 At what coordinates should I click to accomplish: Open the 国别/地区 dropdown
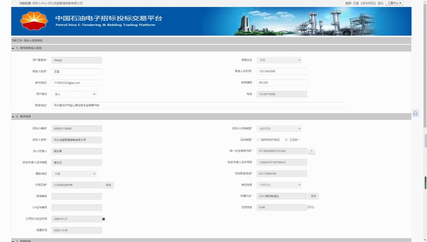coord(74,174)
